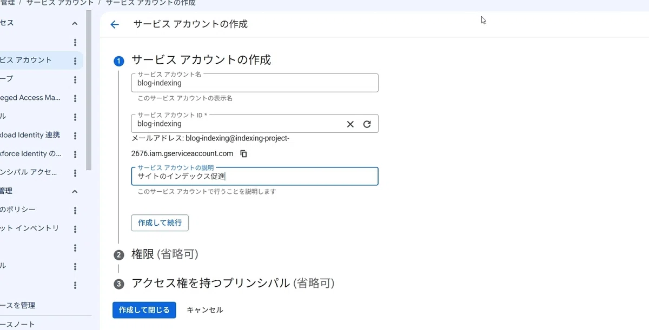Open three-dot menu beside ープ item

[x=75, y=80]
